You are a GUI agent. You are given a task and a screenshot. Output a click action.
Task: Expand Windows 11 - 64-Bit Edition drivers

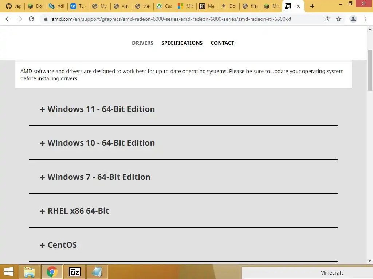pos(97,109)
